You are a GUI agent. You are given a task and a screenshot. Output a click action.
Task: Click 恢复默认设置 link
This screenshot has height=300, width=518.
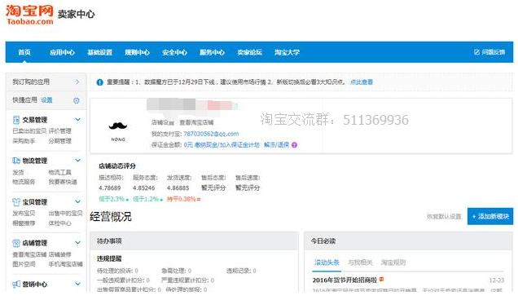444,217
